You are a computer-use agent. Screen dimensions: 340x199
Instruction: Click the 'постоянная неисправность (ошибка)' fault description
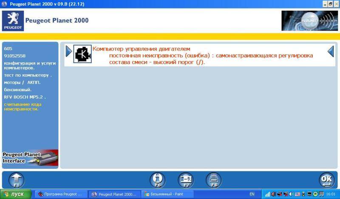pos(160,56)
